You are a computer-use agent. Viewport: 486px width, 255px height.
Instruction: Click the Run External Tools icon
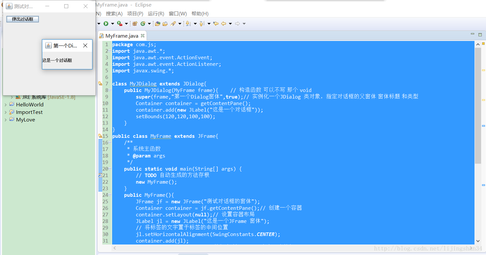pos(120,24)
